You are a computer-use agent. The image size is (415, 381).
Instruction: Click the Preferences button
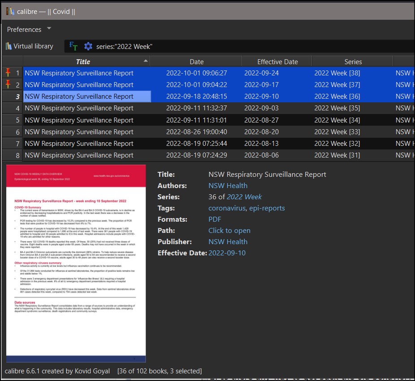[x=24, y=30]
